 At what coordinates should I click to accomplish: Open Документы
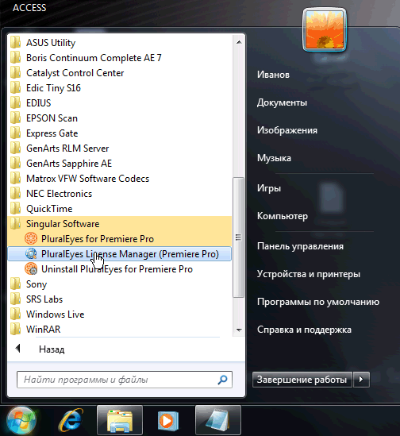tap(282, 102)
